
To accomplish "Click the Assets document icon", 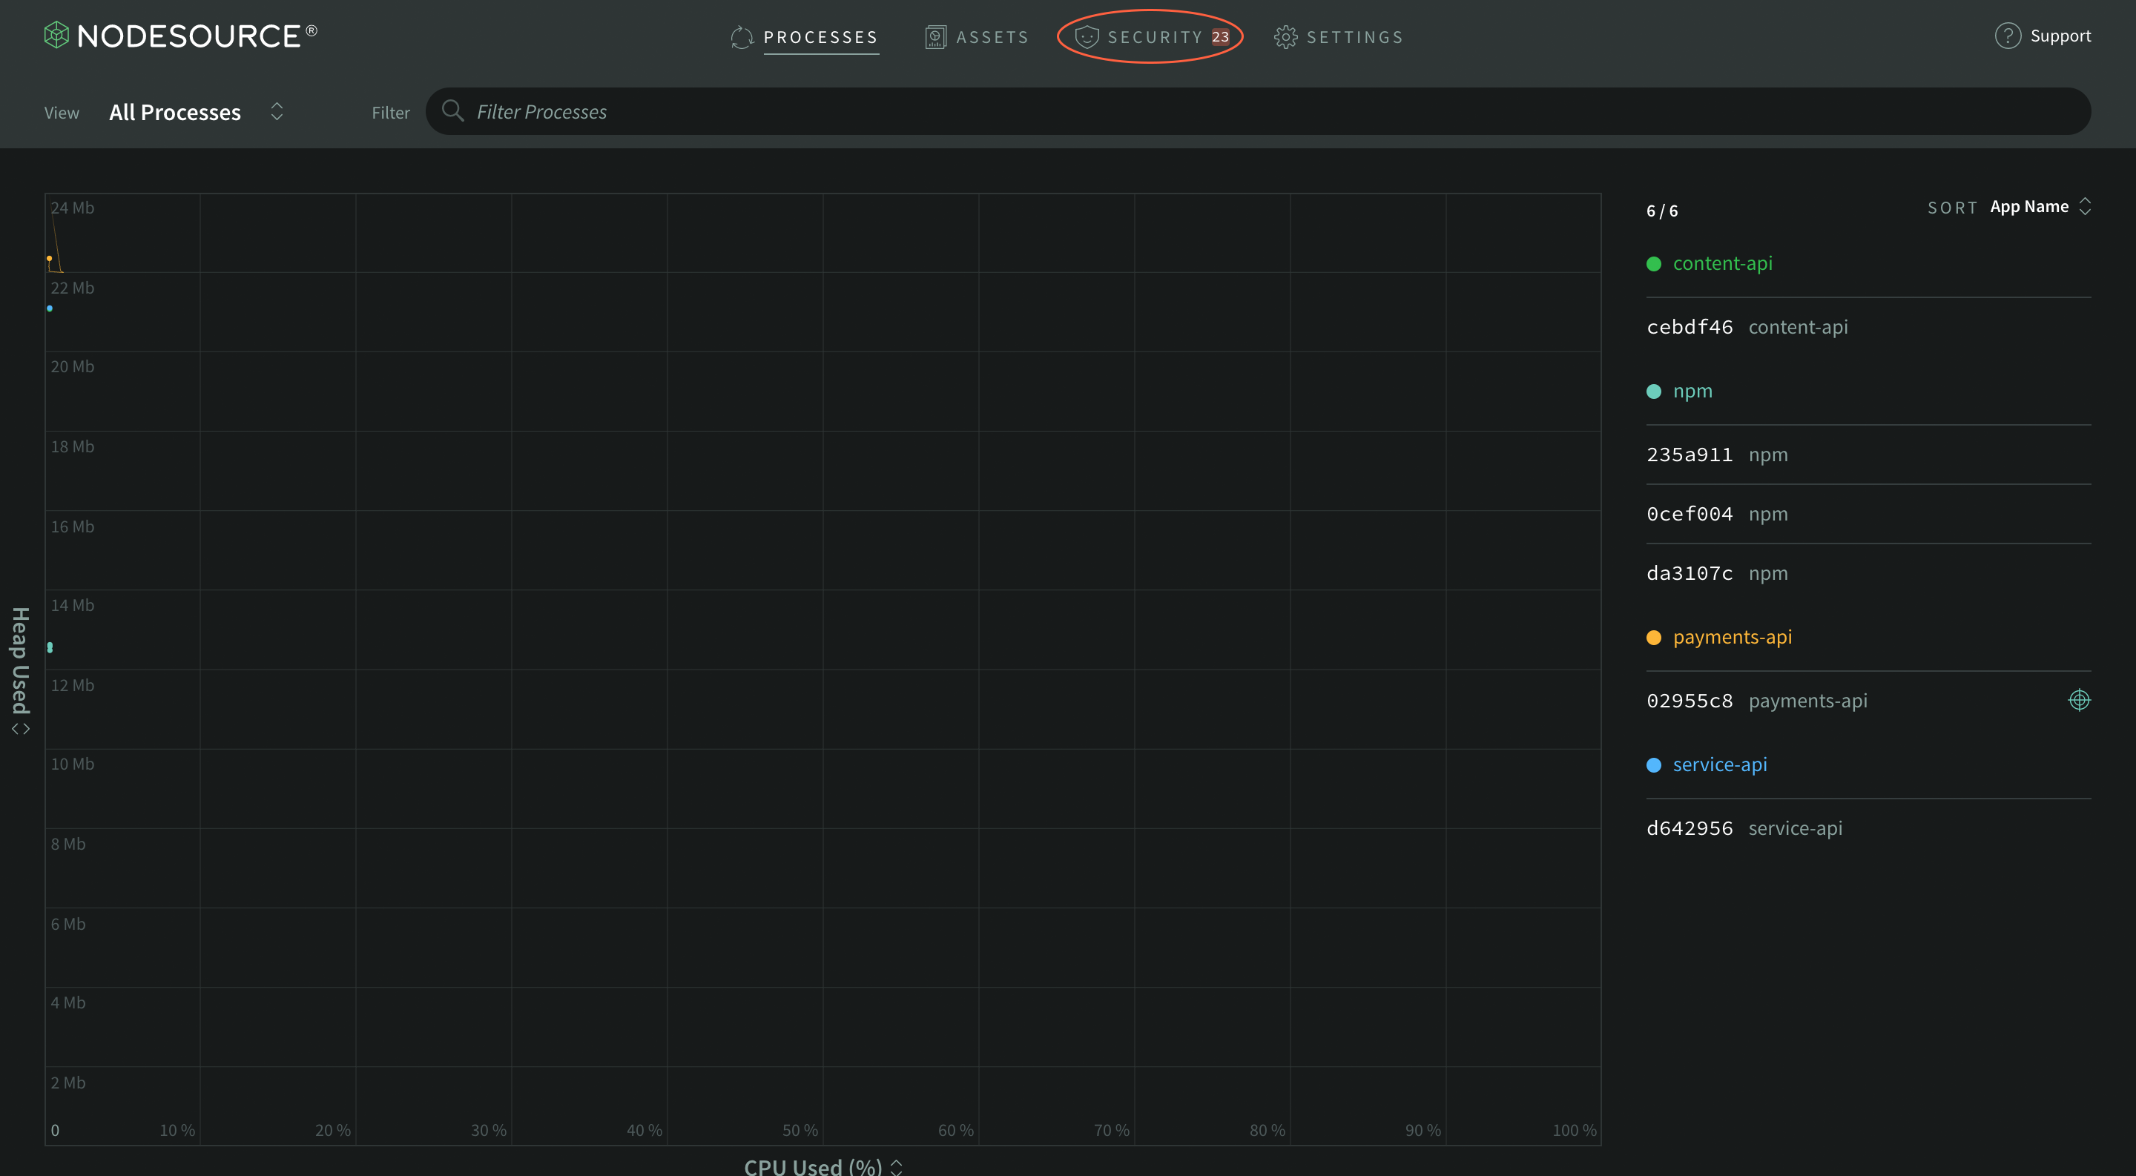I will (935, 37).
